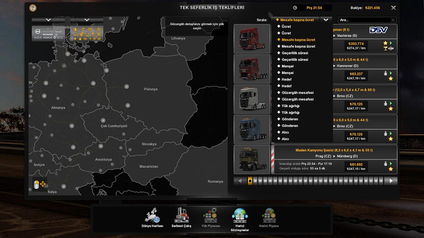Open Harici Sözleşmeler icon
This screenshot has width=424, height=238.
(x=240, y=214)
